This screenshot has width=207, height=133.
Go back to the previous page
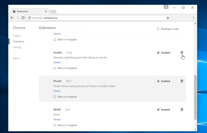click(x=12, y=18)
